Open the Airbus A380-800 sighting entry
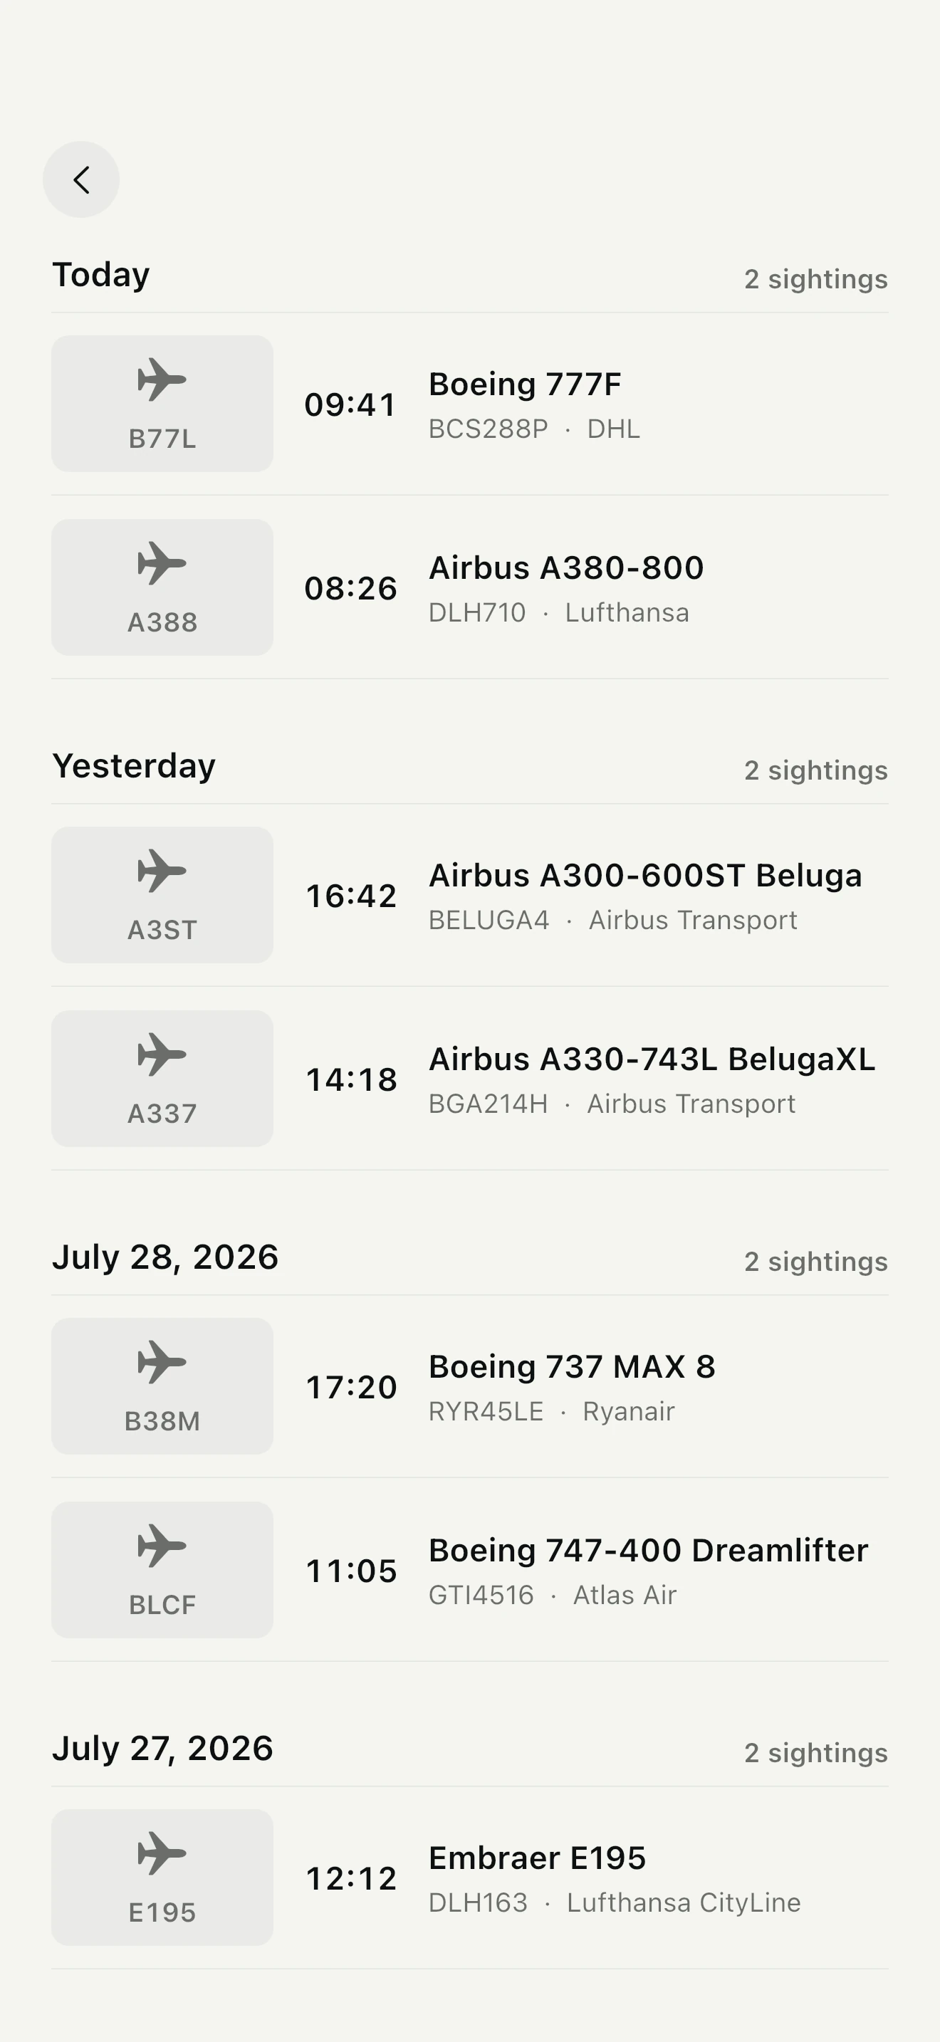The height and width of the screenshot is (2042, 940). (x=470, y=587)
